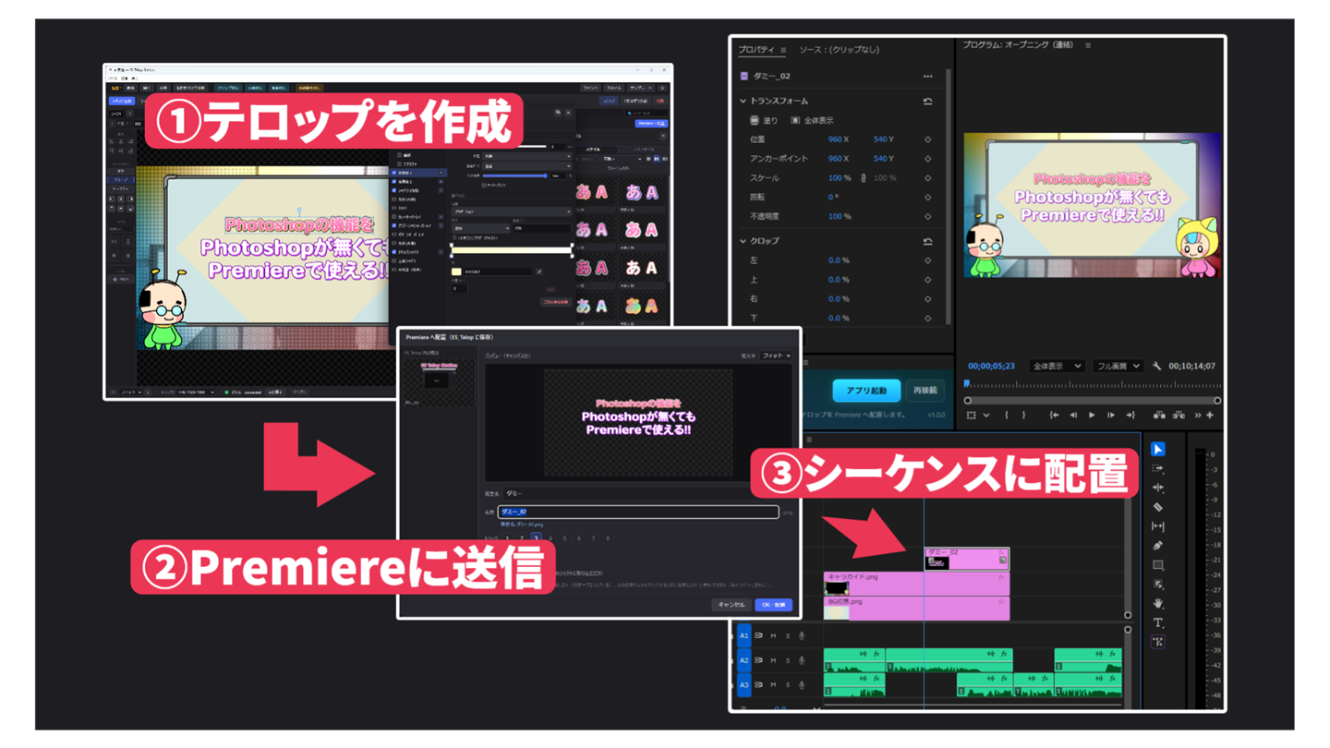The image size is (1330, 748).
Task: Open program monitor wrench settings
Action: (1156, 367)
